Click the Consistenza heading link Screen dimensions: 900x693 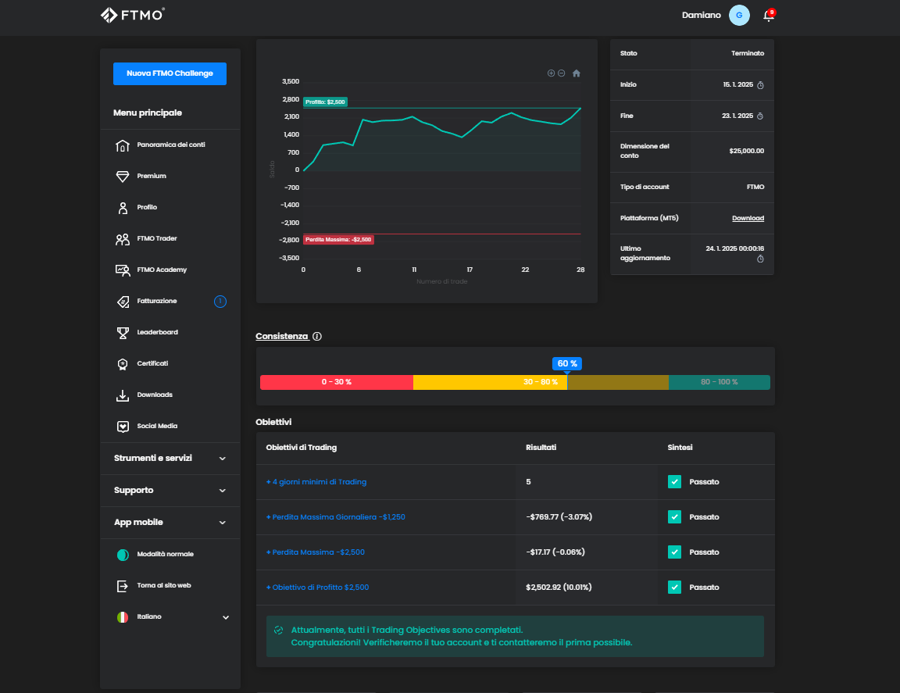pos(282,337)
